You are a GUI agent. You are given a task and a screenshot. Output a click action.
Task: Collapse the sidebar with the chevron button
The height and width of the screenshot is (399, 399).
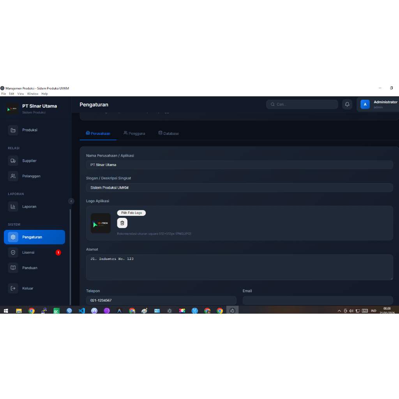coord(71,201)
